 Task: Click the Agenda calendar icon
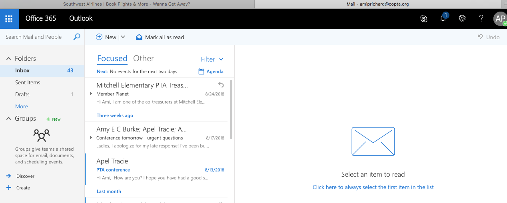(x=202, y=72)
